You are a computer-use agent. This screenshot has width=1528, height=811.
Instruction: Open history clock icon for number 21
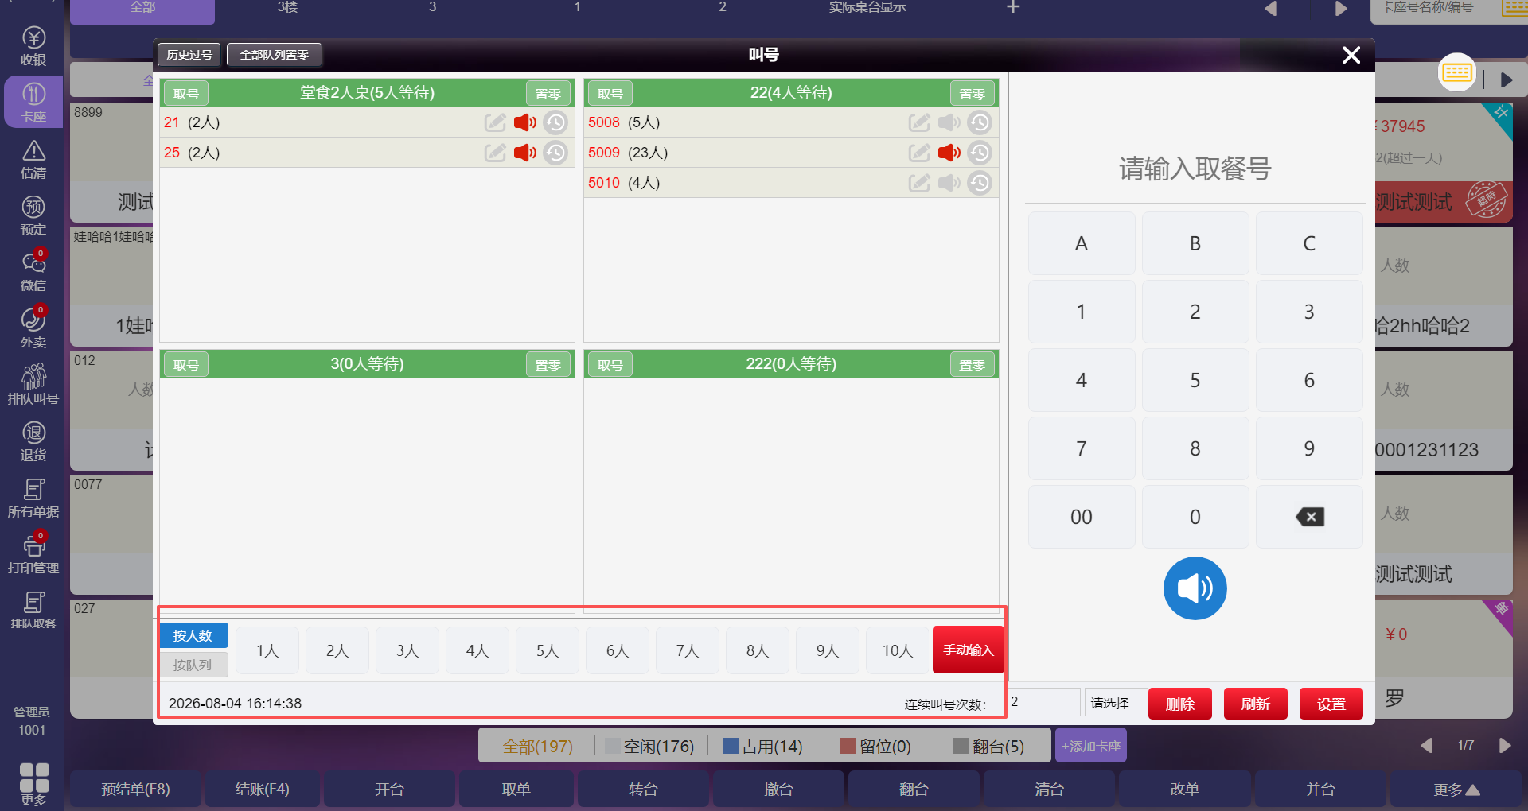555,122
